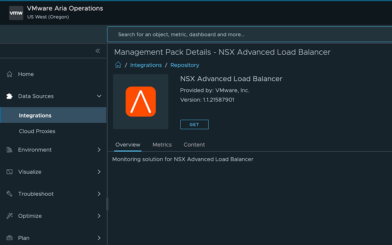Open the Troubleshoot menu label

tap(36, 194)
